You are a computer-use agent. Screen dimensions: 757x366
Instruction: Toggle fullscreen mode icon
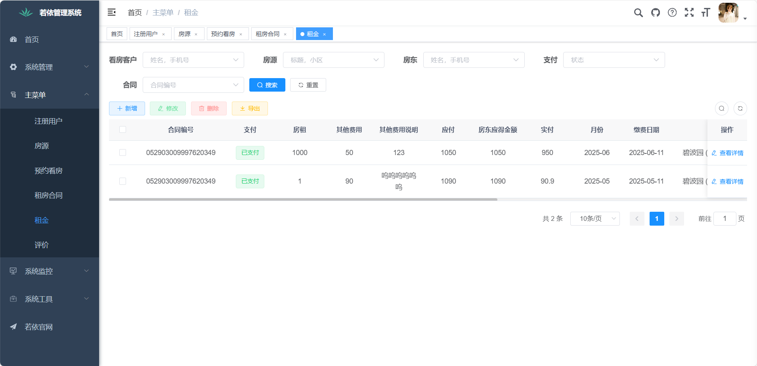(689, 13)
